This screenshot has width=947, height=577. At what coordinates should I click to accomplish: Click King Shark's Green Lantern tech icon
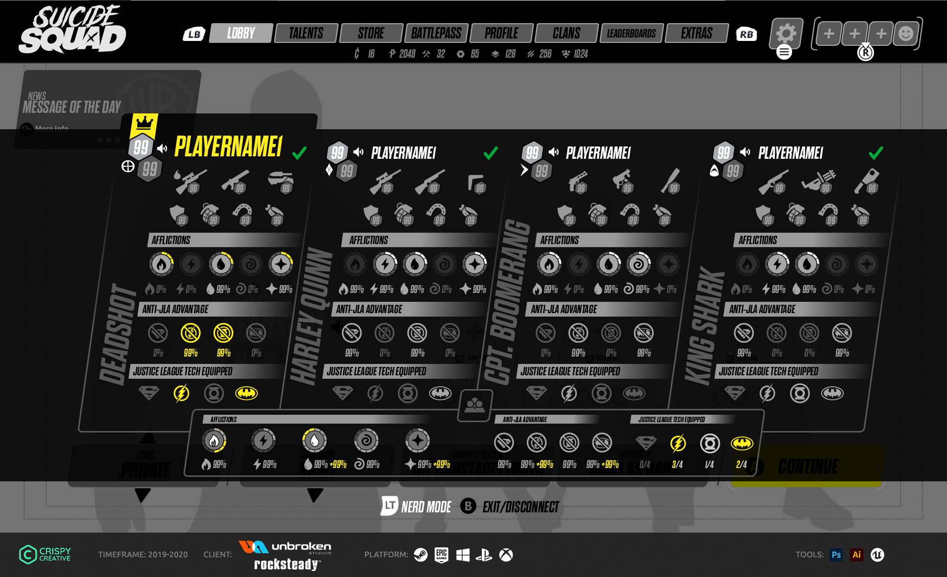[800, 393]
